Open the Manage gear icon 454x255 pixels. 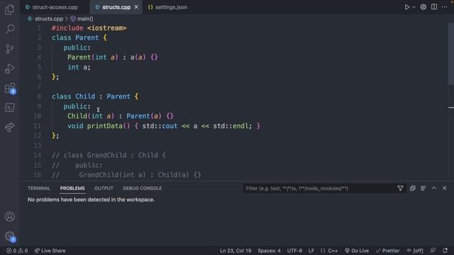click(10, 236)
